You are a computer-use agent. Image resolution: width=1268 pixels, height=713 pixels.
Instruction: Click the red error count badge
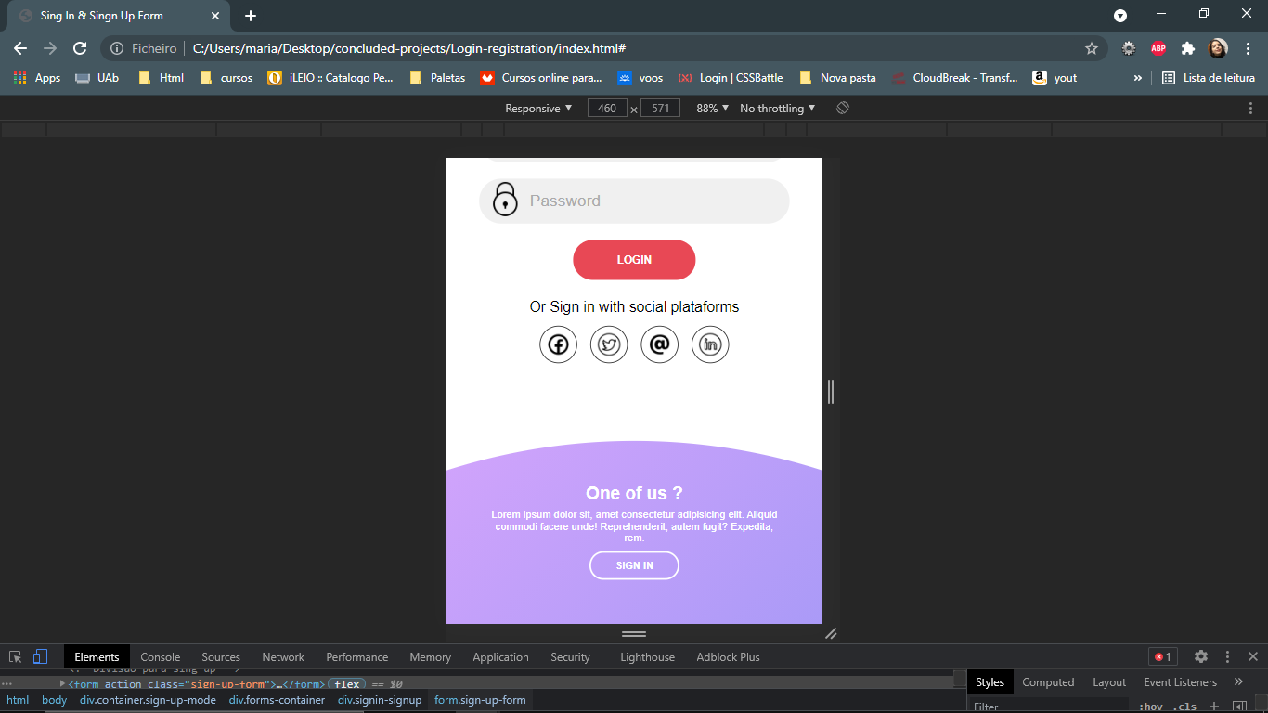(x=1163, y=656)
